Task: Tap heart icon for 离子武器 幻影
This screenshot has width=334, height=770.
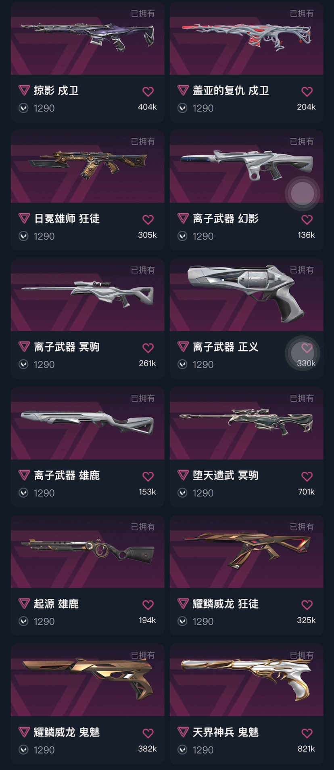Action: (x=307, y=220)
